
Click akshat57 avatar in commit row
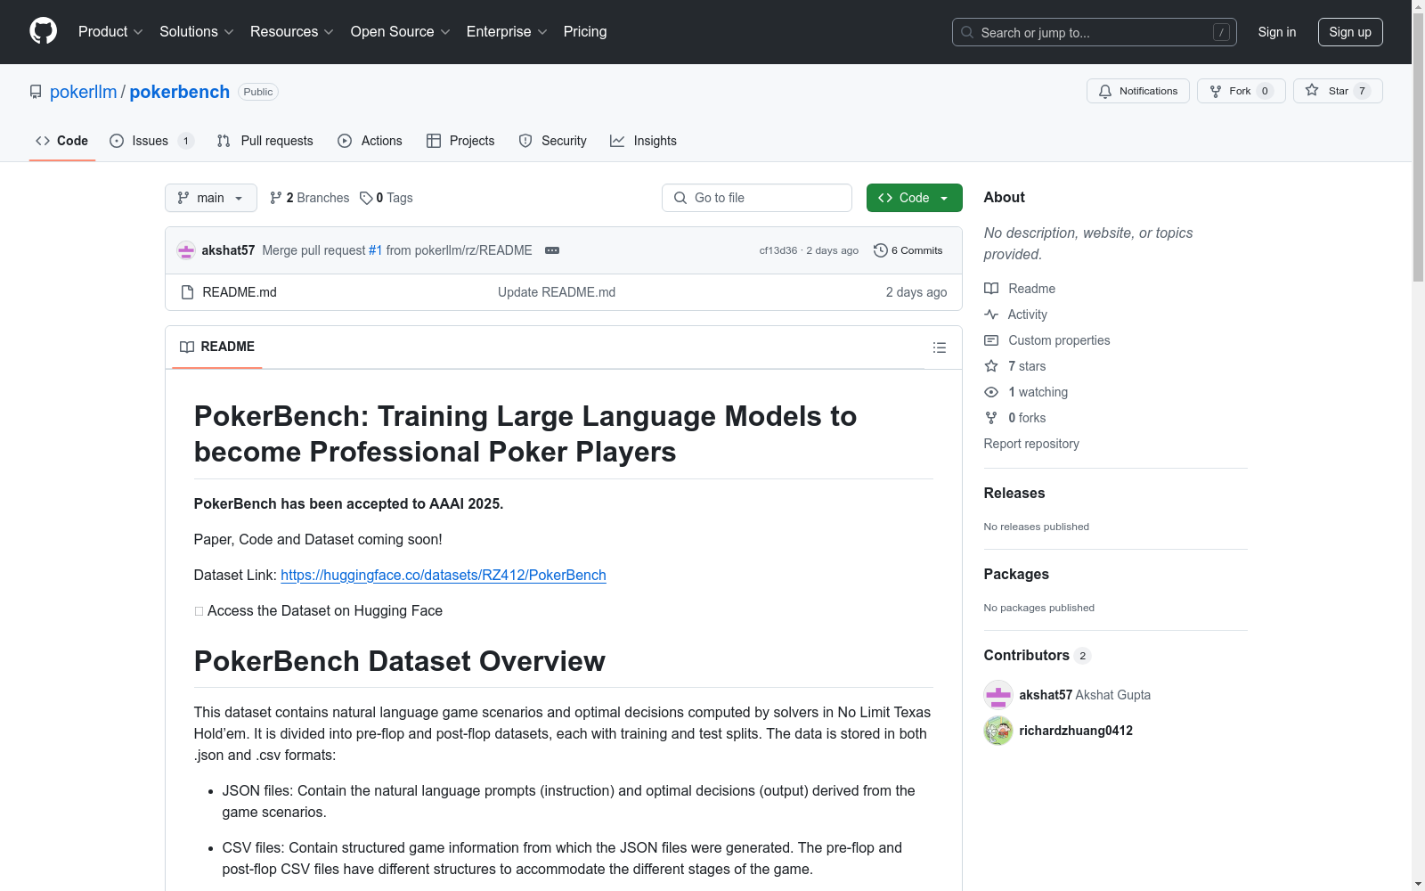186,250
